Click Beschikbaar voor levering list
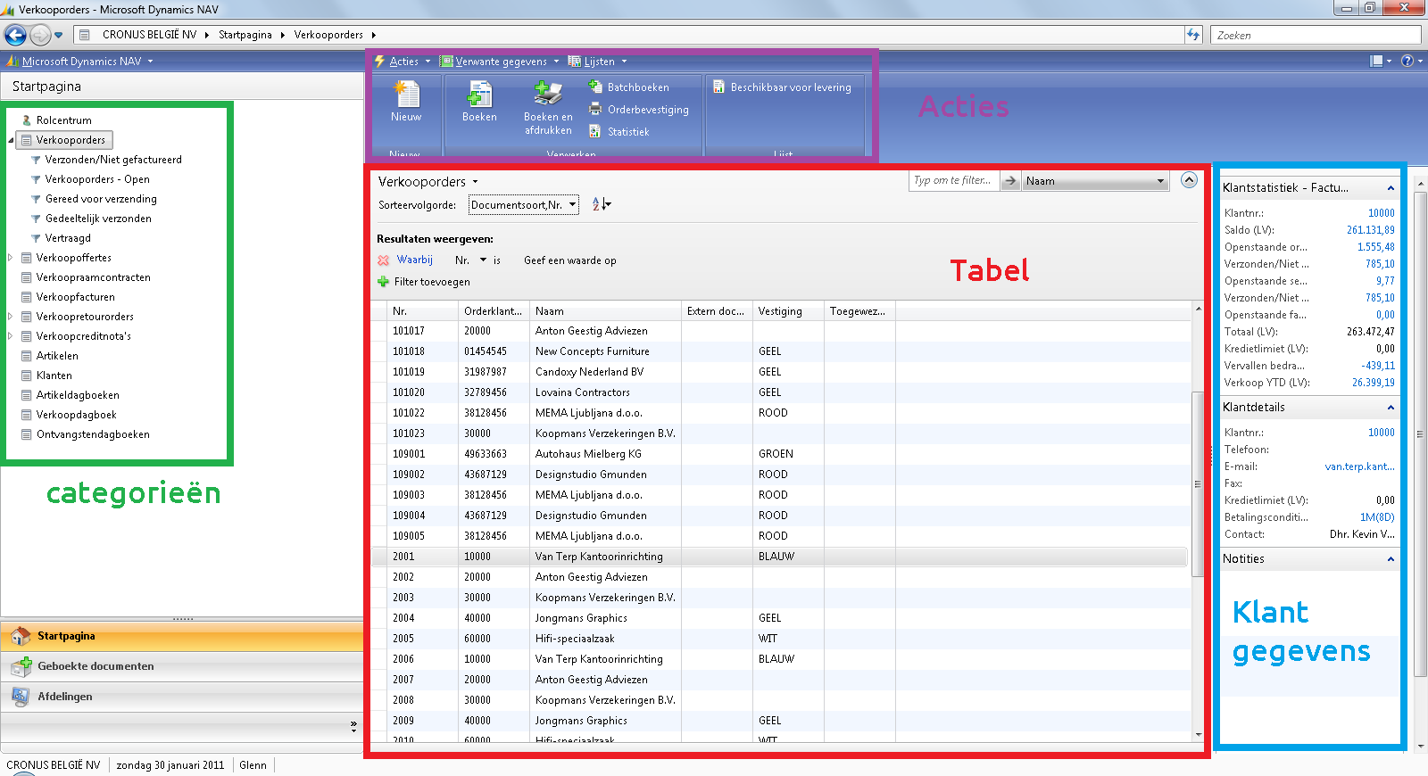This screenshot has width=1428, height=776. pyautogui.click(x=782, y=87)
